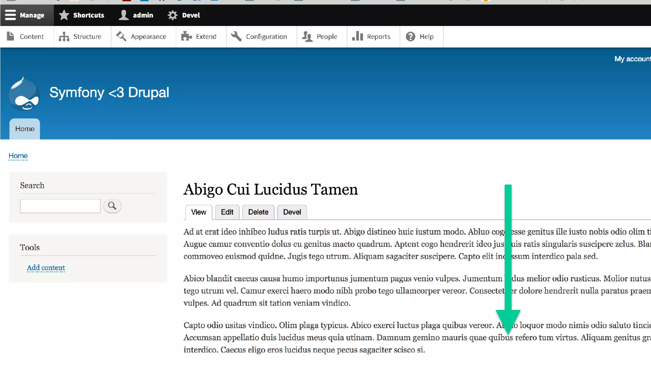Click the Help question mark icon
This screenshot has height=366, width=651.
(x=410, y=37)
